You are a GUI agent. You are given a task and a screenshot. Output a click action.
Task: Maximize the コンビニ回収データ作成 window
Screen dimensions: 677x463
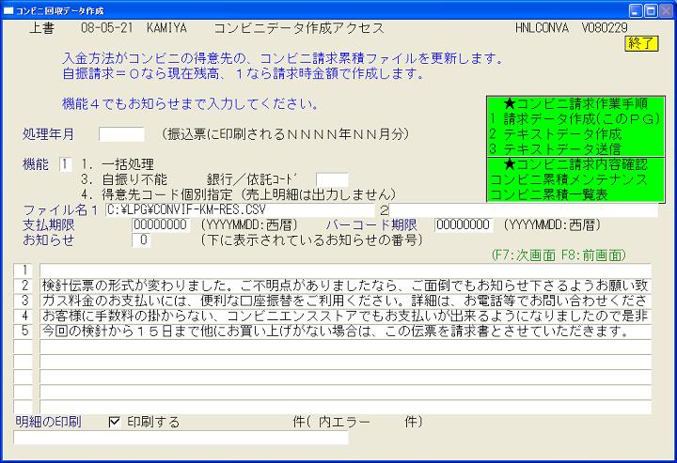tap(651, 10)
